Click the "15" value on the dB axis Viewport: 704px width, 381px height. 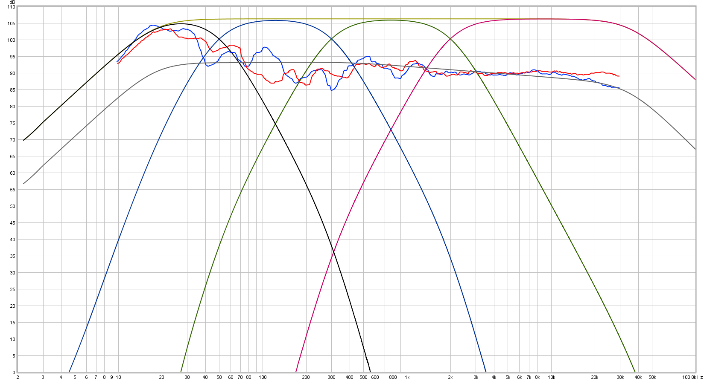[12, 323]
